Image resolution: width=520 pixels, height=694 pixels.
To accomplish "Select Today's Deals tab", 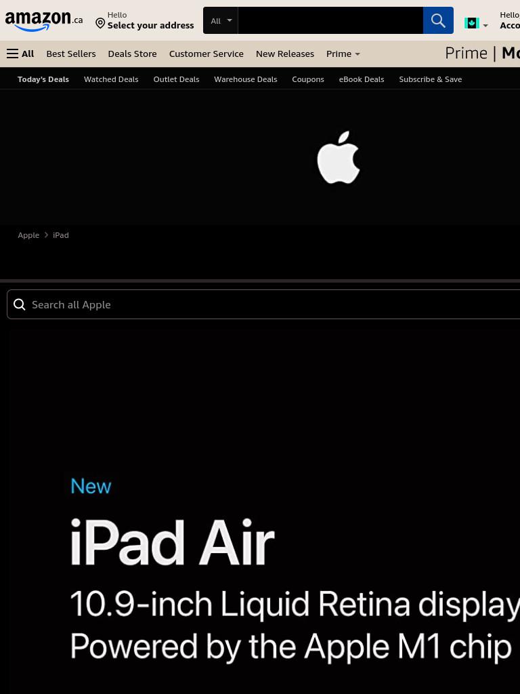I will tap(43, 79).
